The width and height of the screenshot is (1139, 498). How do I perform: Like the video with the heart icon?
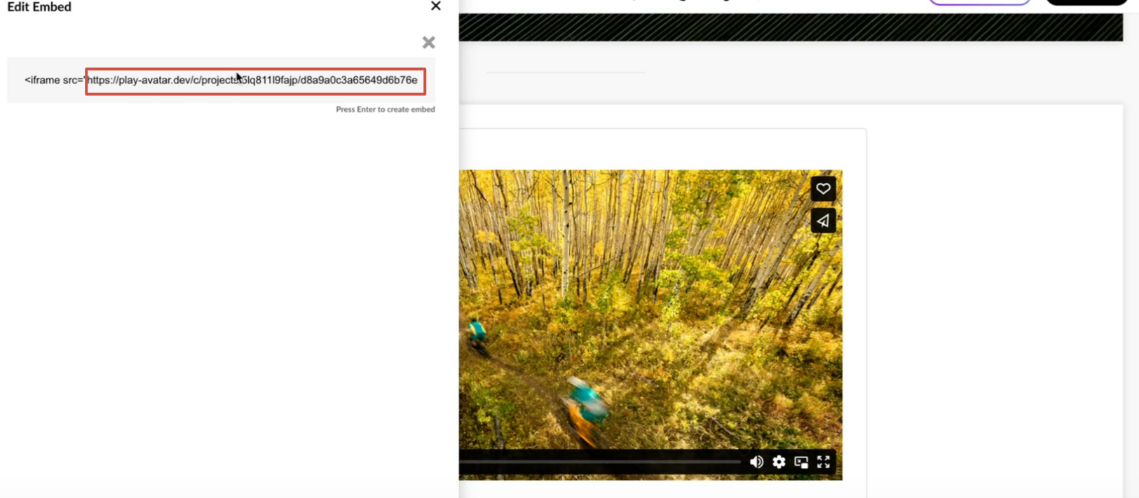pyautogui.click(x=823, y=188)
